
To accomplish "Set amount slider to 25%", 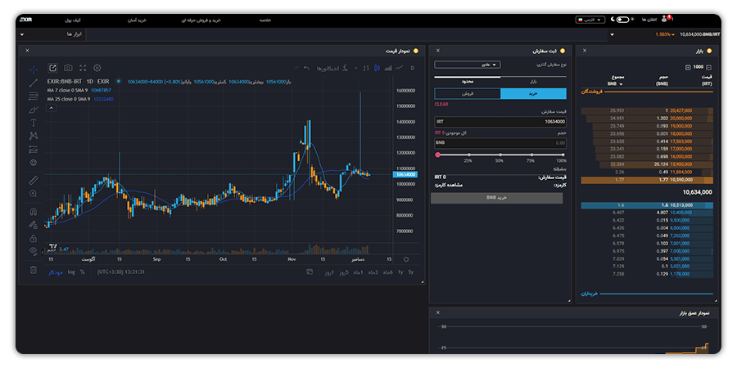I will (468, 155).
